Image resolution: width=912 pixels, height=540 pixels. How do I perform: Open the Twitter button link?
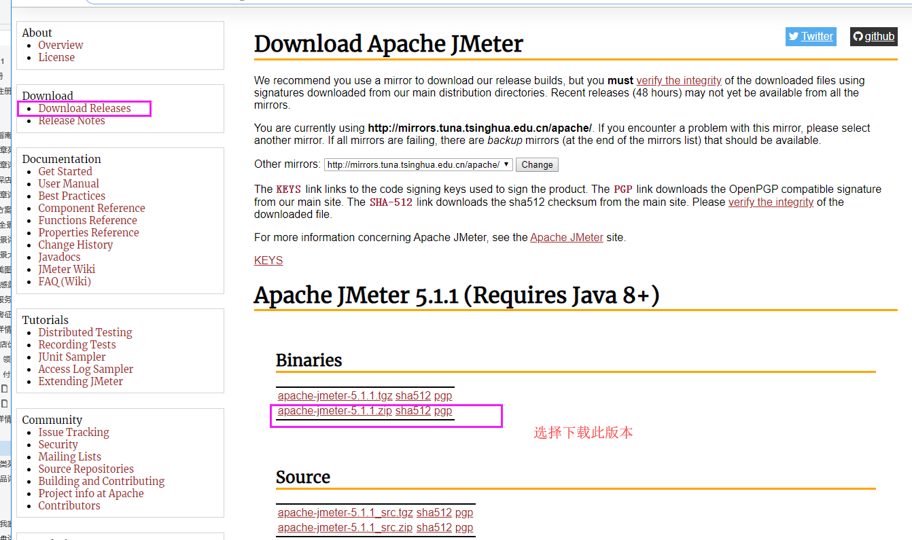(x=811, y=37)
